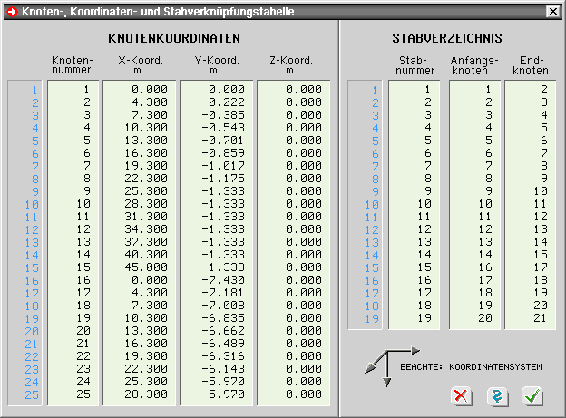The height and width of the screenshot is (418, 566).
Task: Click Anfangsknoten cell of Stab 16
Action: tap(473, 280)
